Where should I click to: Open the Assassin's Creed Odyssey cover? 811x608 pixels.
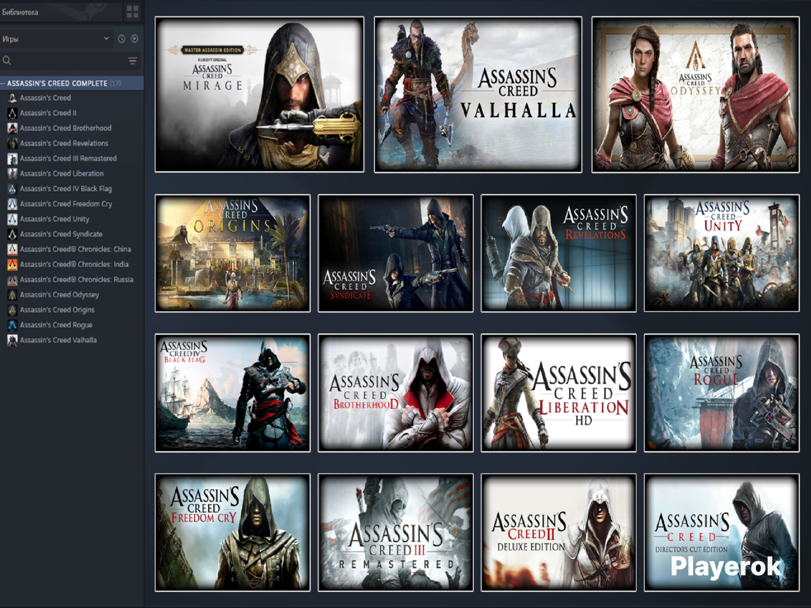695,94
